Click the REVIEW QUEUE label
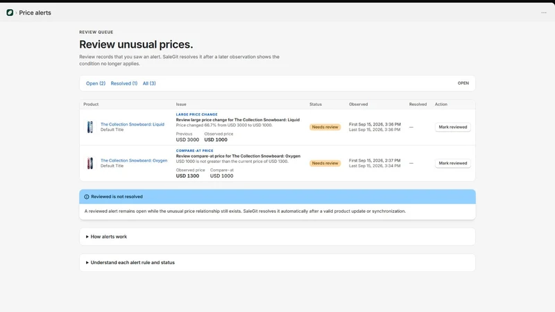This screenshot has height=312, width=555. tap(96, 32)
